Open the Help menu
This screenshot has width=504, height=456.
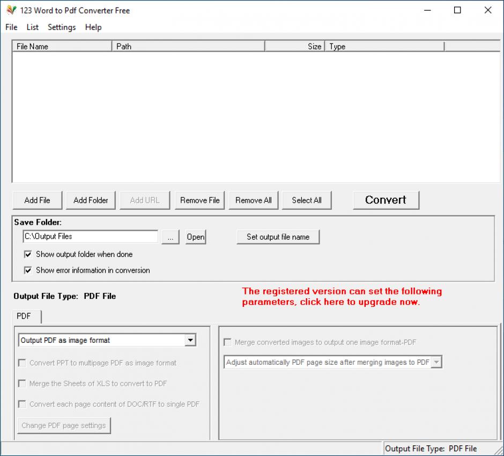tap(93, 27)
